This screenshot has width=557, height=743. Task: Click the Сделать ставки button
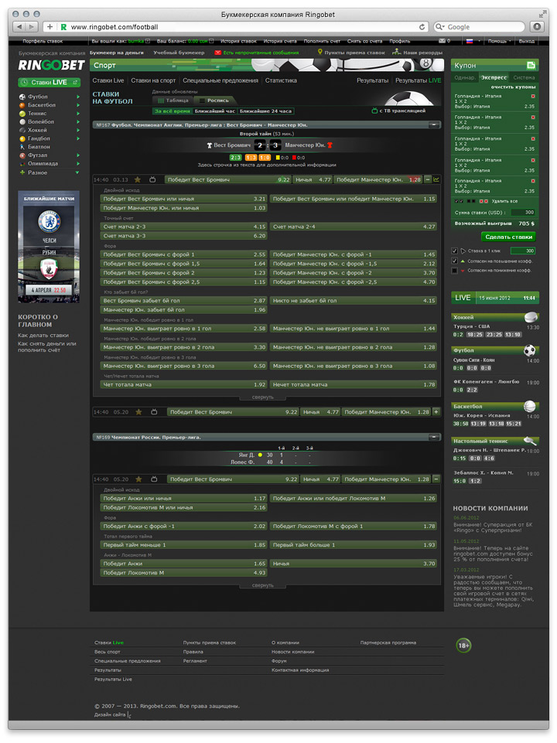pos(508,237)
